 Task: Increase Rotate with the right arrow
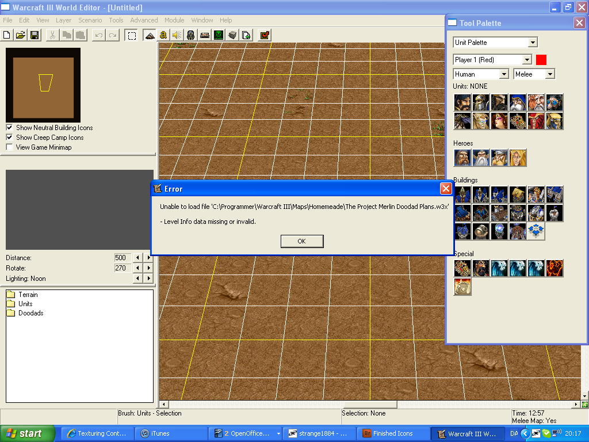point(149,268)
